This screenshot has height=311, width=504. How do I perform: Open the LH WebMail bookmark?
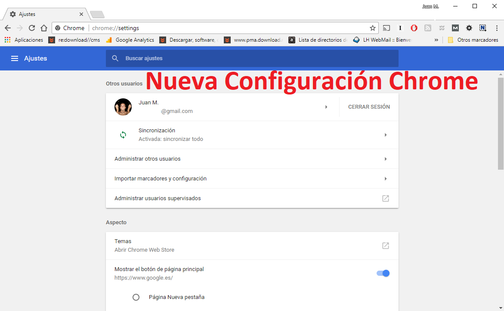click(383, 40)
